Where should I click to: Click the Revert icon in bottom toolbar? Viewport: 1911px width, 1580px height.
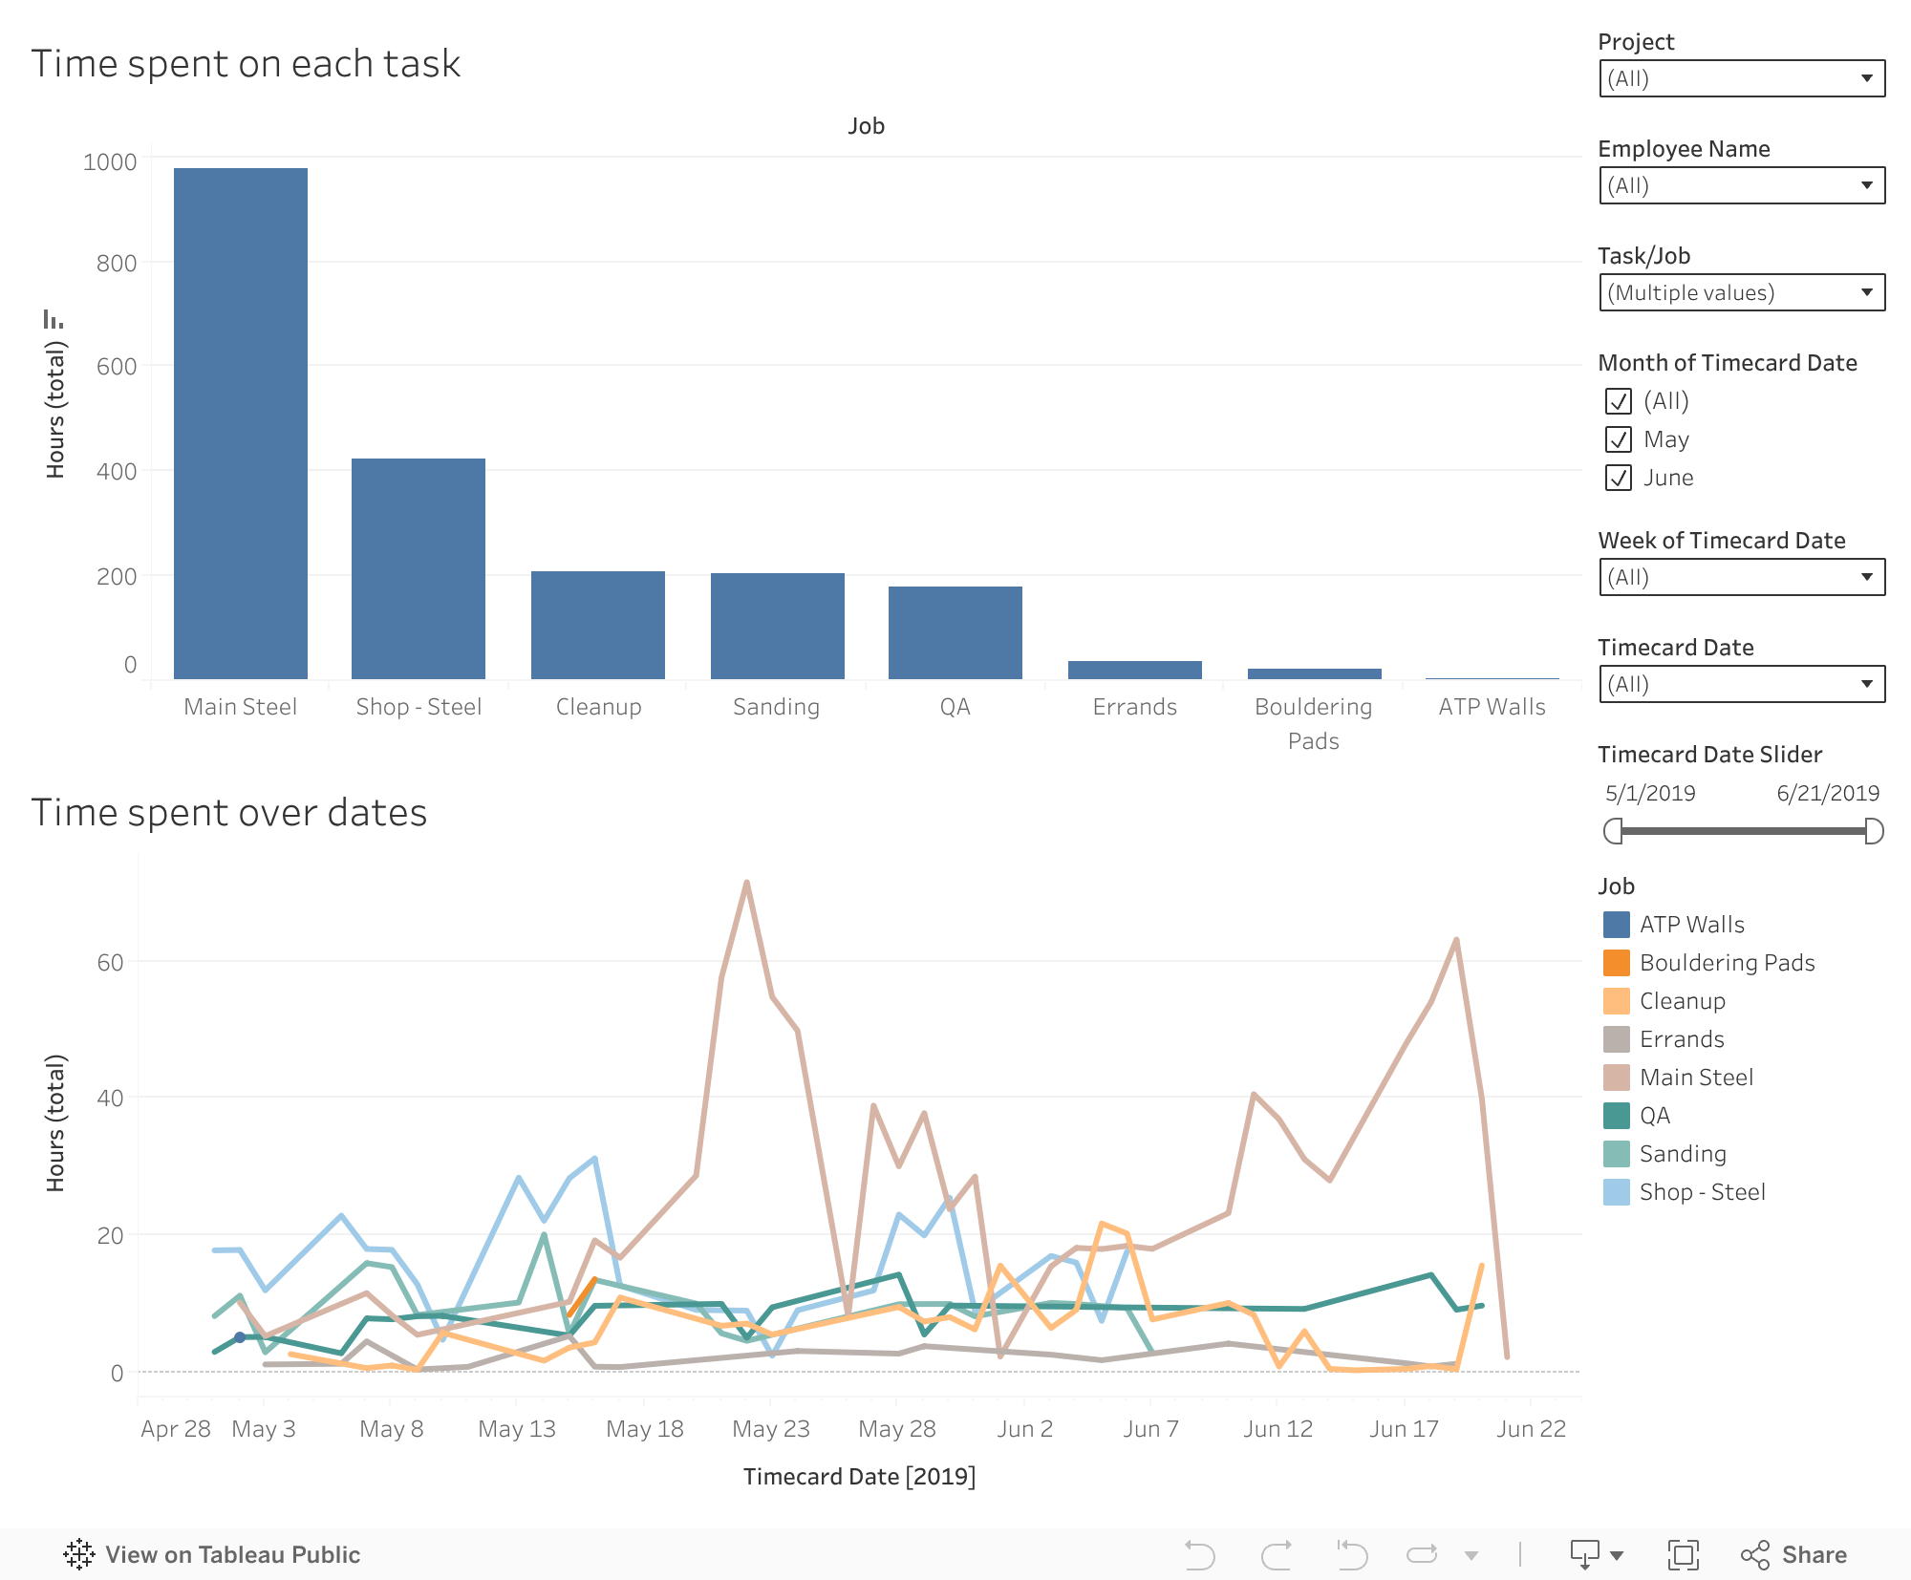1351,1554
